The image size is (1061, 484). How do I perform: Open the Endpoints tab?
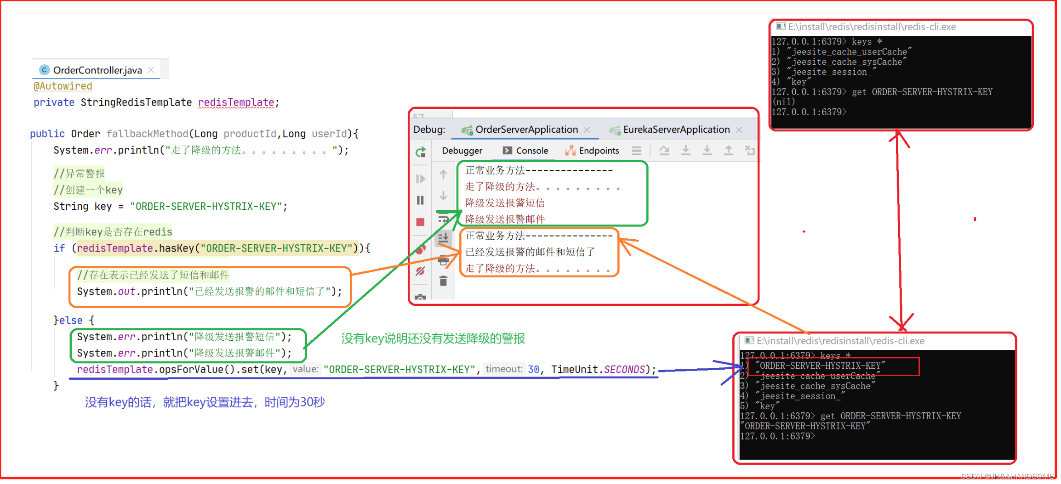592,151
